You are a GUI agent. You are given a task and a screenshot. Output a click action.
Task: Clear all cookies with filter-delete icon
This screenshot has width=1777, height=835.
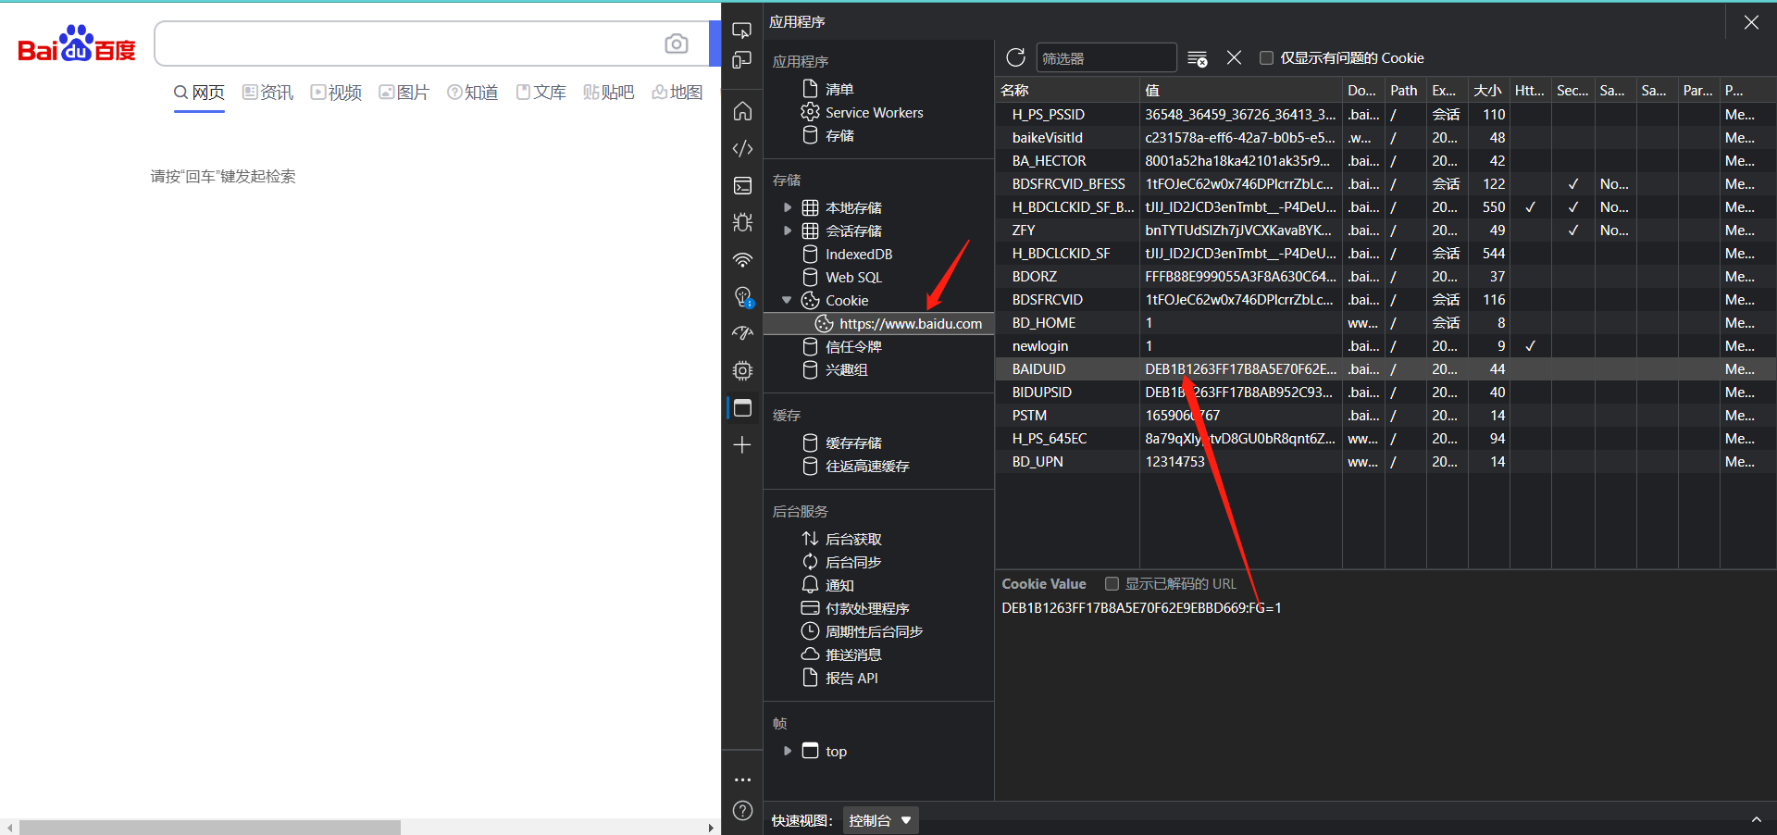(1198, 58)
